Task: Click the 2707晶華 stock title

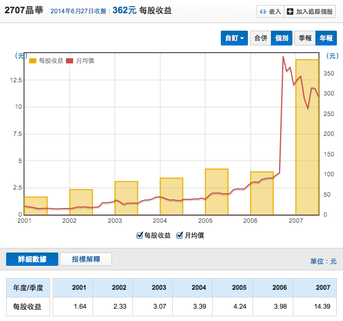Action: [x=26, y=10]
